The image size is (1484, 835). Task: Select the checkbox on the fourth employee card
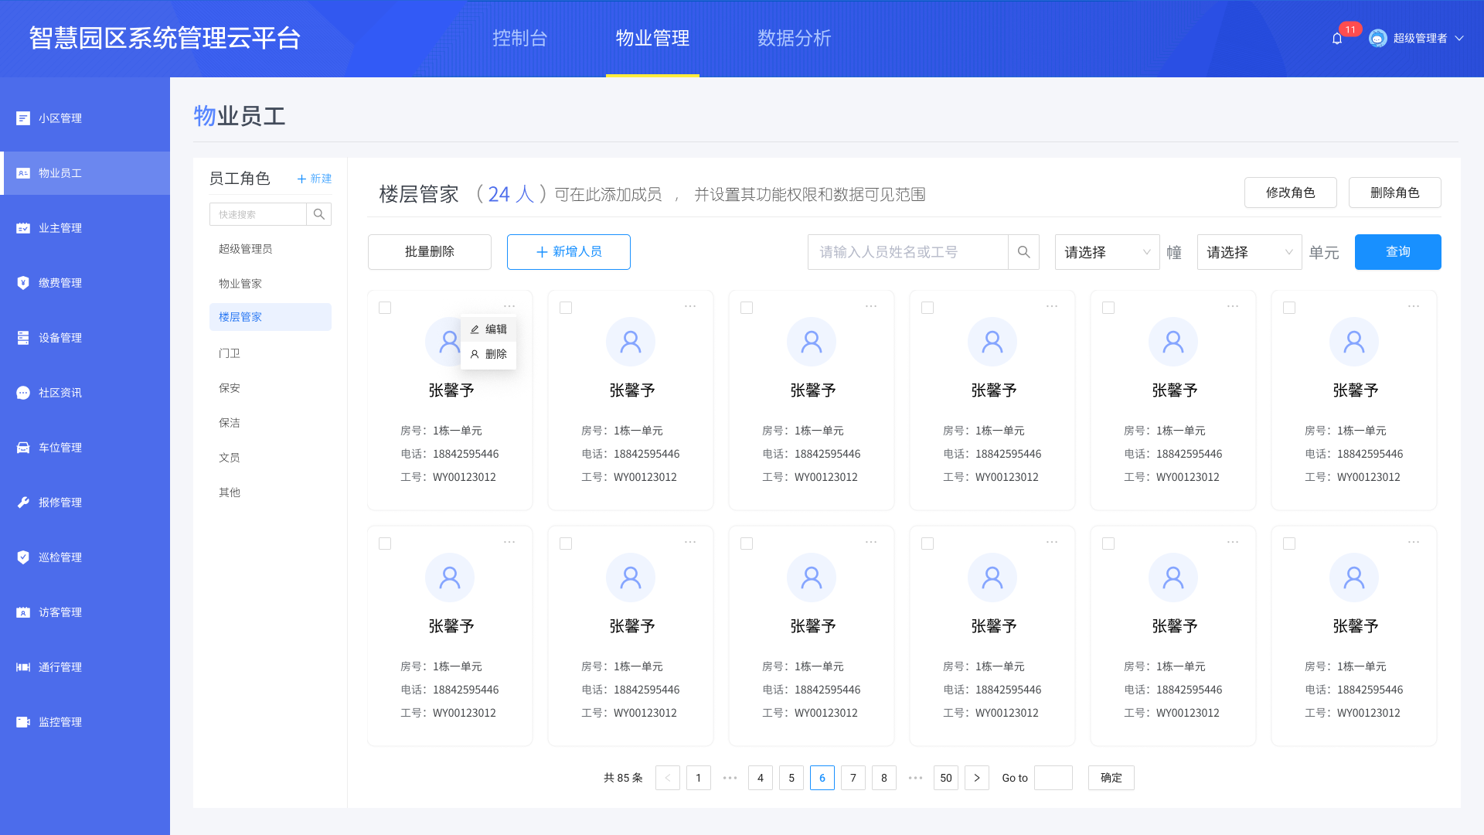pos(927,307)
